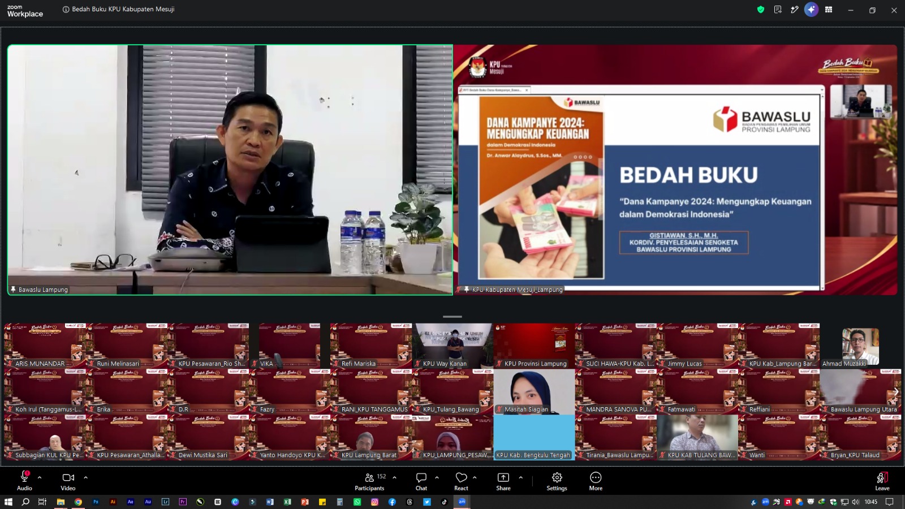This screenshot has height=509, width=905.
Task: Expand the Participants options arrow
Action: [394, 477]
